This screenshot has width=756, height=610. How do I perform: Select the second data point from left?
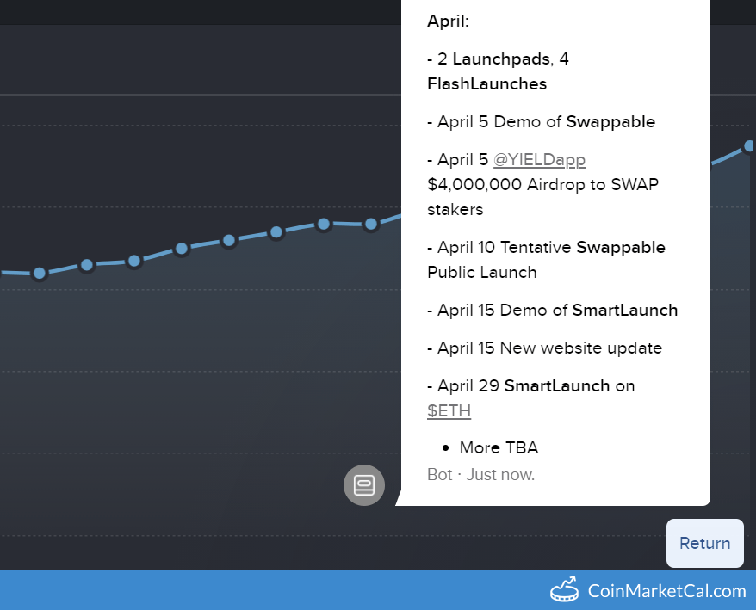click(87, 264)
